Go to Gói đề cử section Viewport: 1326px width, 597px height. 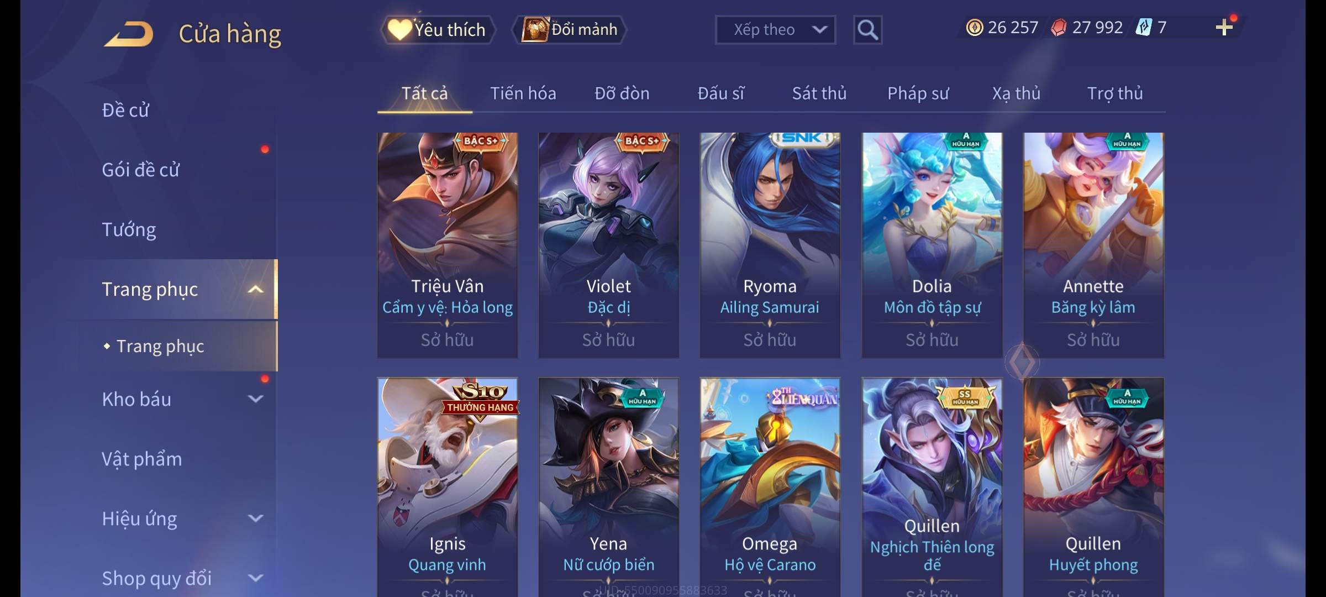tap(140, 170)
